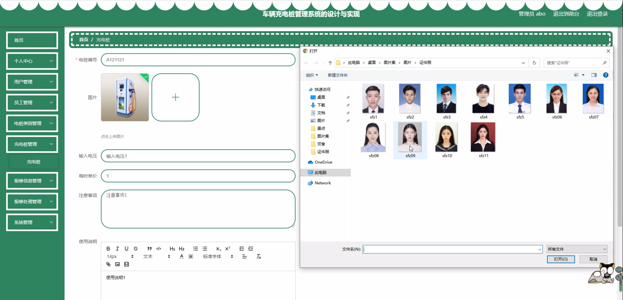Open the 所有文件 file type dropdown

577,249
